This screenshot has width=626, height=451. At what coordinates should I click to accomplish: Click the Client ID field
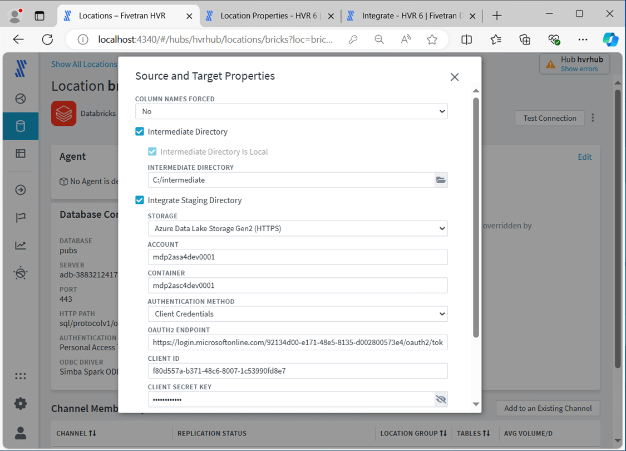(298, 371)
